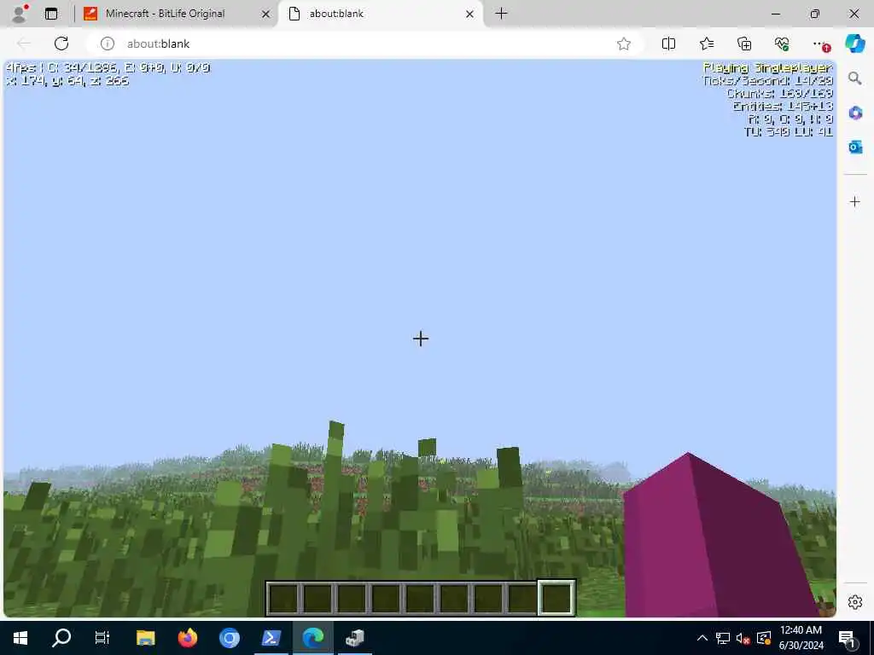Open Windows taskbar search

[61, 638]
